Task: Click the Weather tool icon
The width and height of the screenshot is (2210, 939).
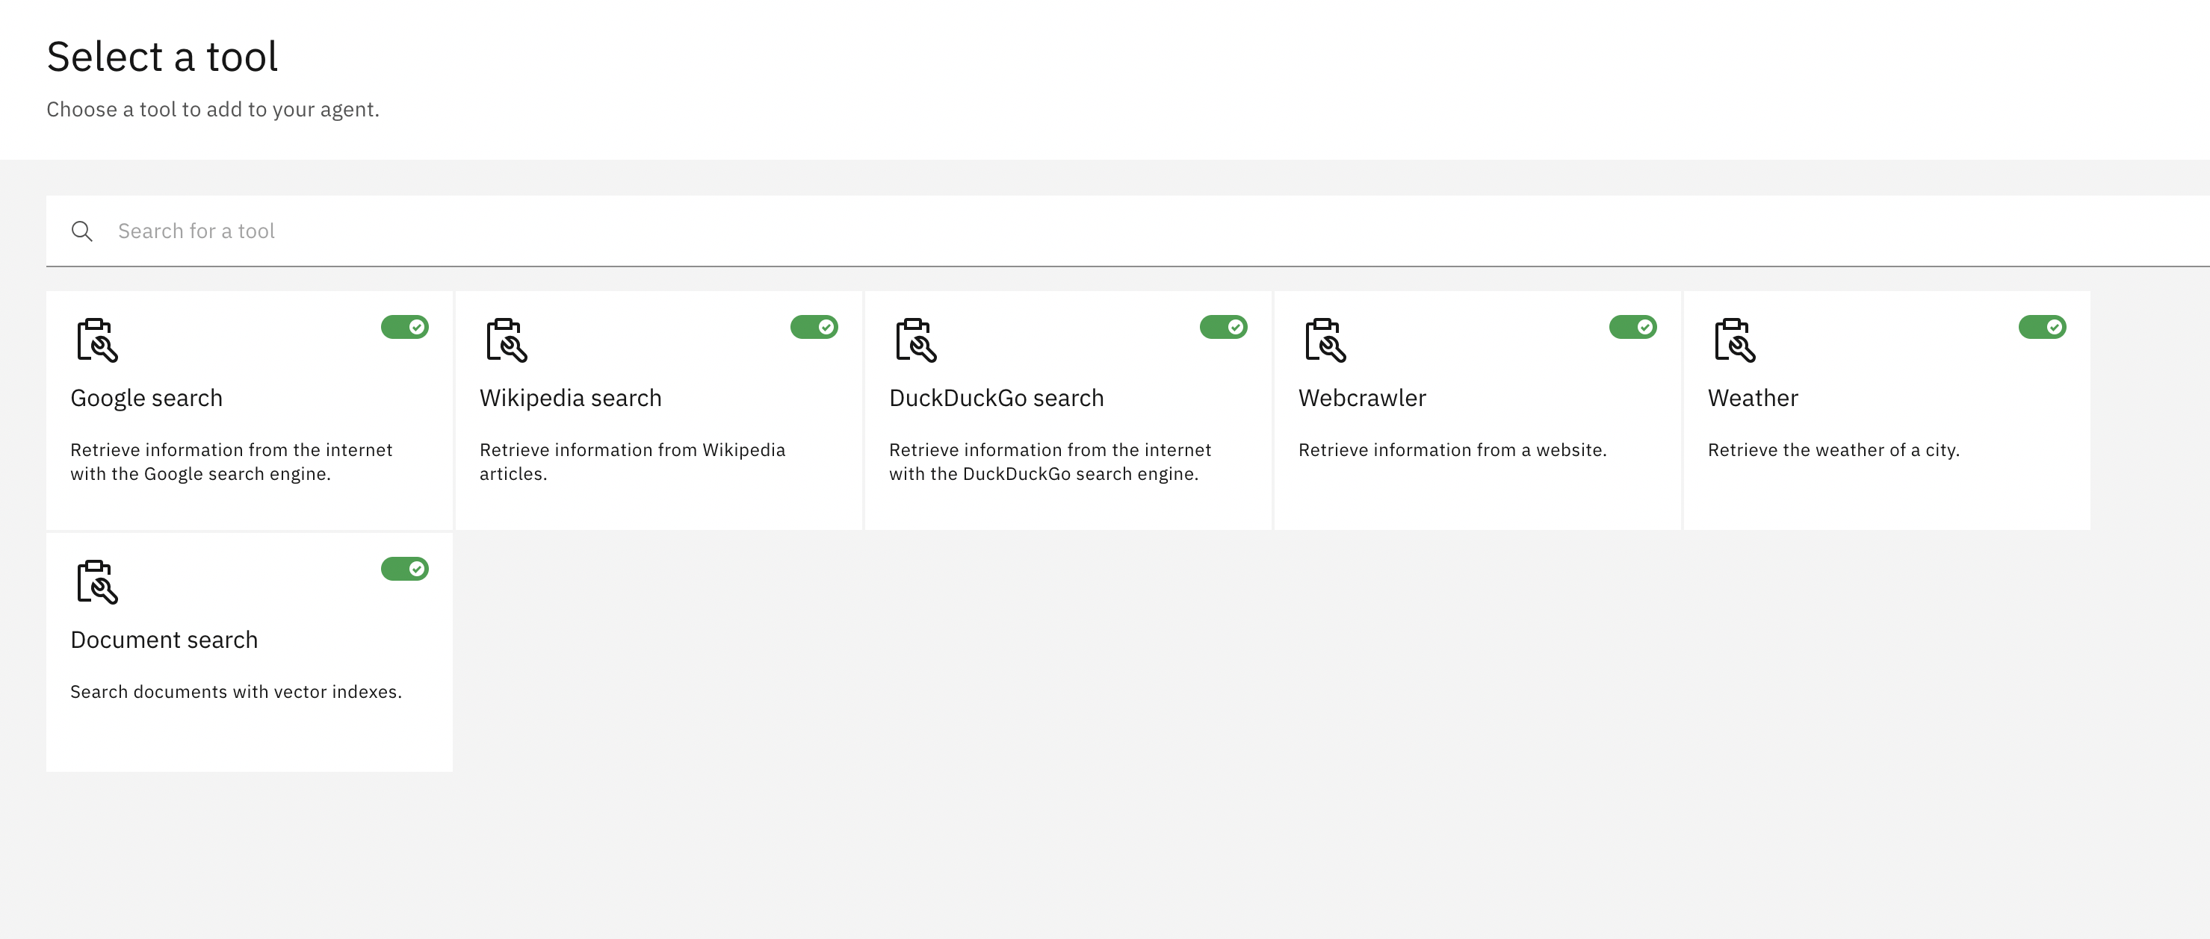Action: [1734, 340]
